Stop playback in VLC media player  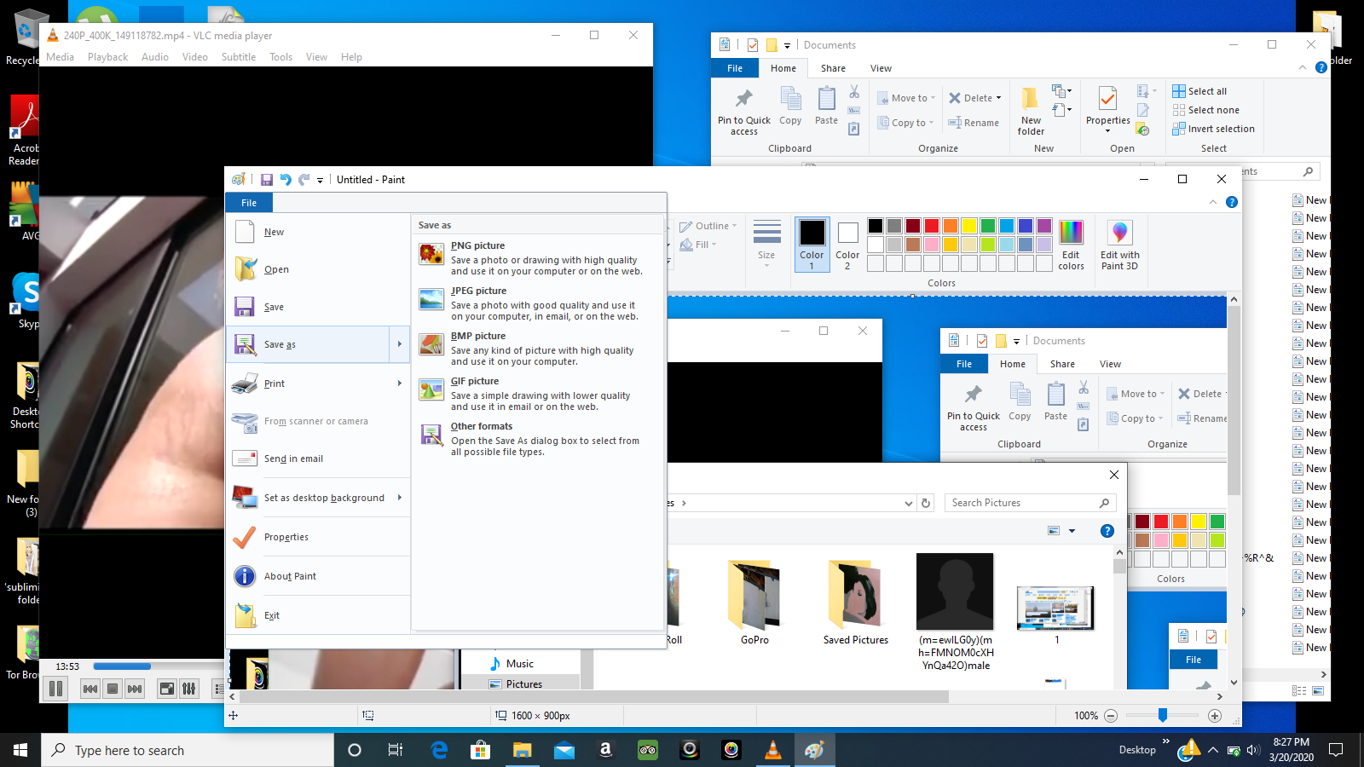click(x=113, y=689)
